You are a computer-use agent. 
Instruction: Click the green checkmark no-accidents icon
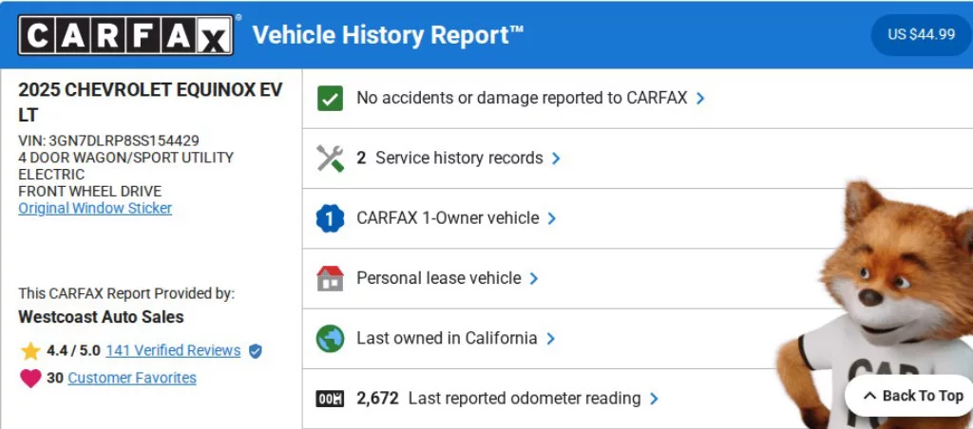[330, 98]
